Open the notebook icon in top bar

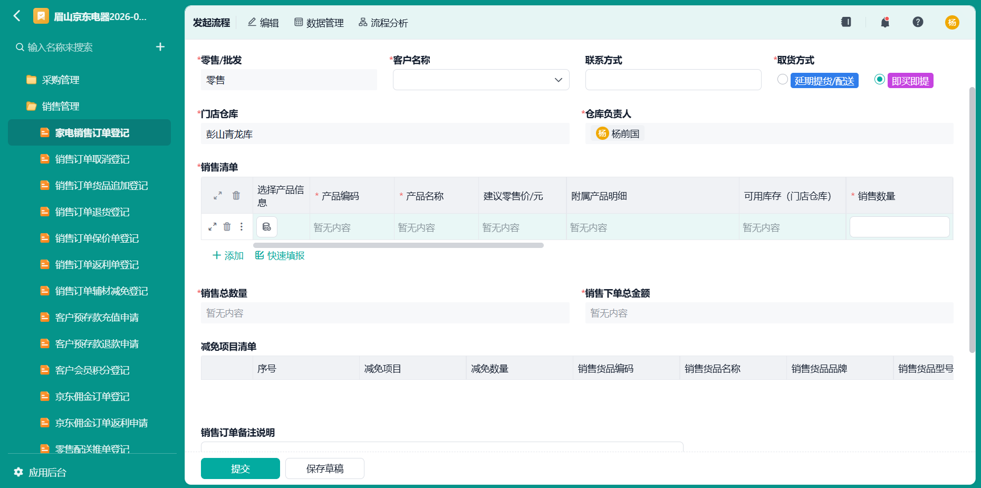click(846, 22)
